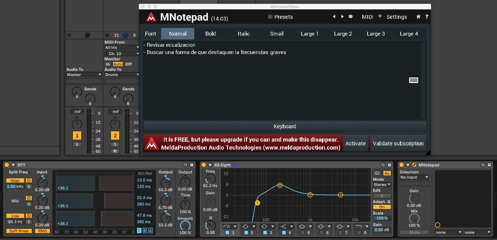This screenshot has width=497, height=240.
Task: Load the previous preset with the left arrow
Action: pos(334,17)
